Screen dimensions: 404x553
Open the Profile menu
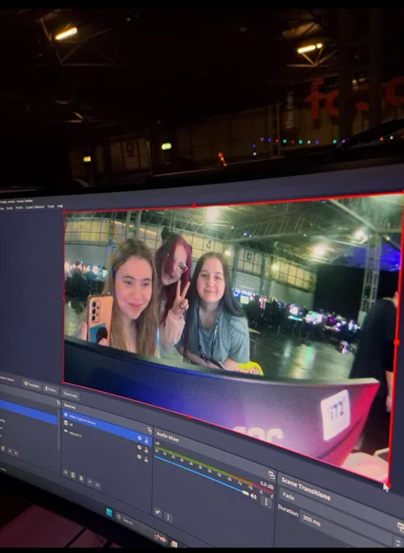[x=19, y=207]
